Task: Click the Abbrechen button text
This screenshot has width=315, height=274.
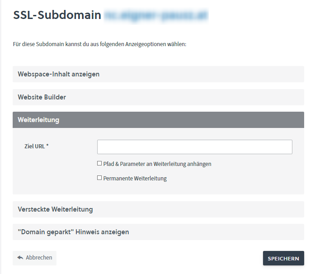Action: coord(39,258)
